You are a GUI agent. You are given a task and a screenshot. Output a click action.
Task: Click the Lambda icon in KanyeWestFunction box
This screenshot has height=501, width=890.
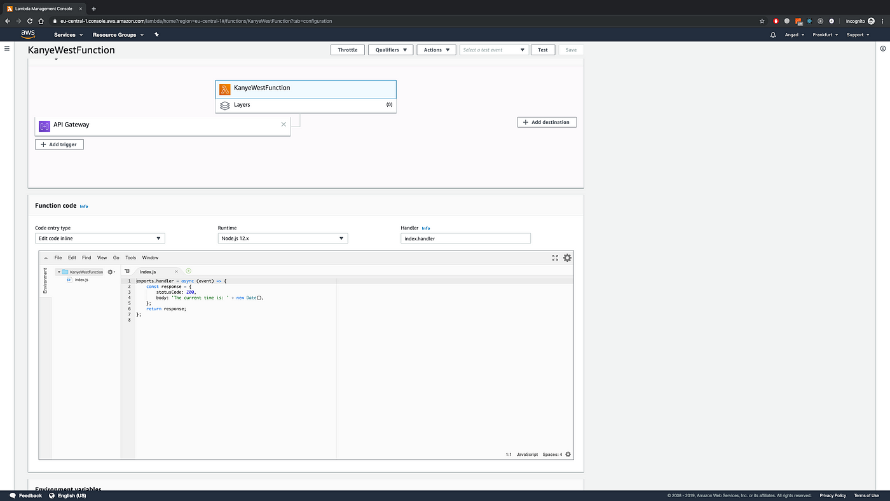(x=225, y=89)
